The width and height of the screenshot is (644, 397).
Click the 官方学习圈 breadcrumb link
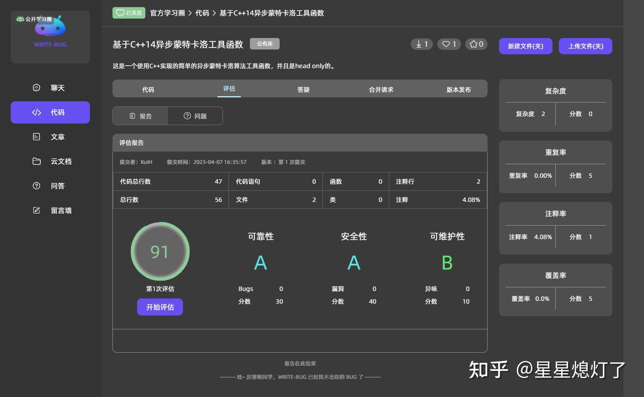coord(168,13)
